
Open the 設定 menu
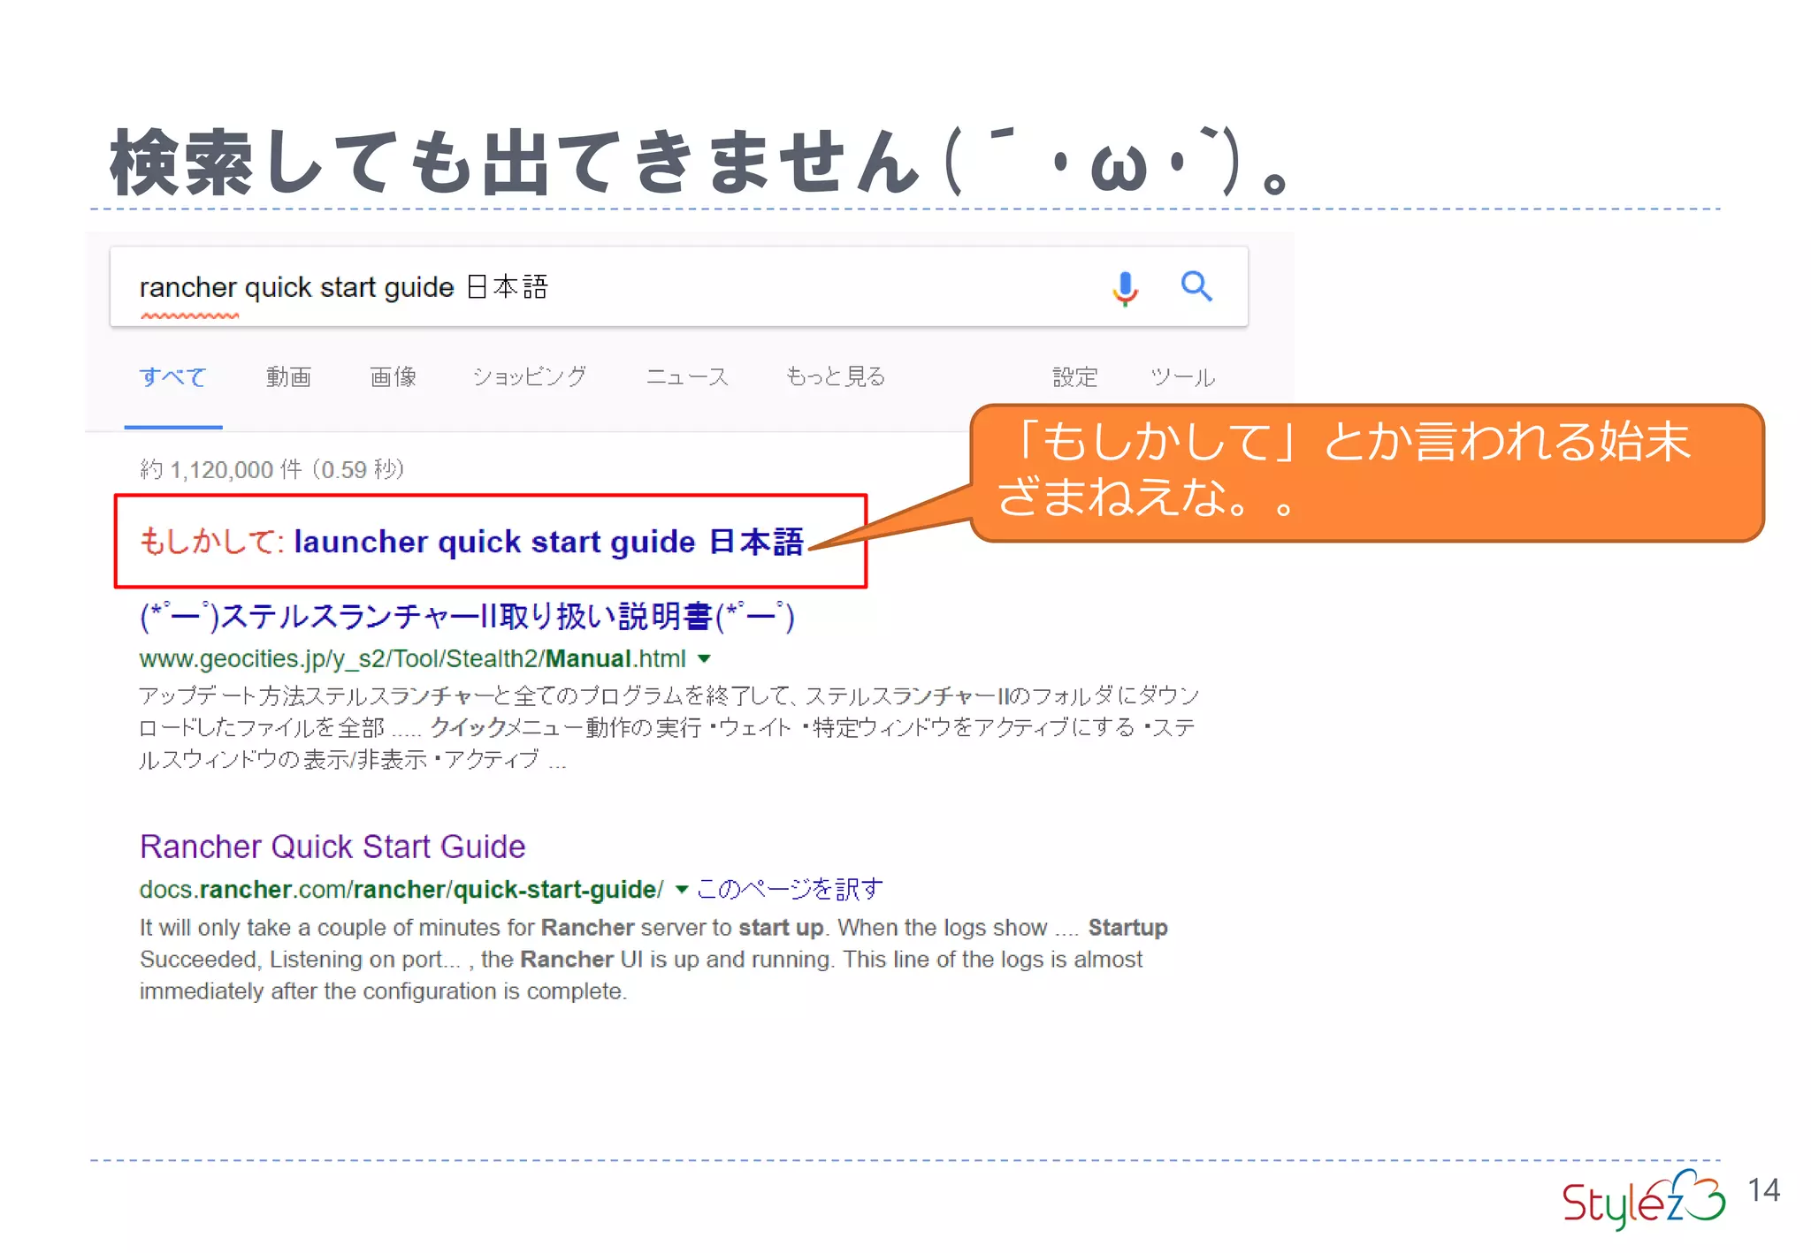coord(1074,377)
